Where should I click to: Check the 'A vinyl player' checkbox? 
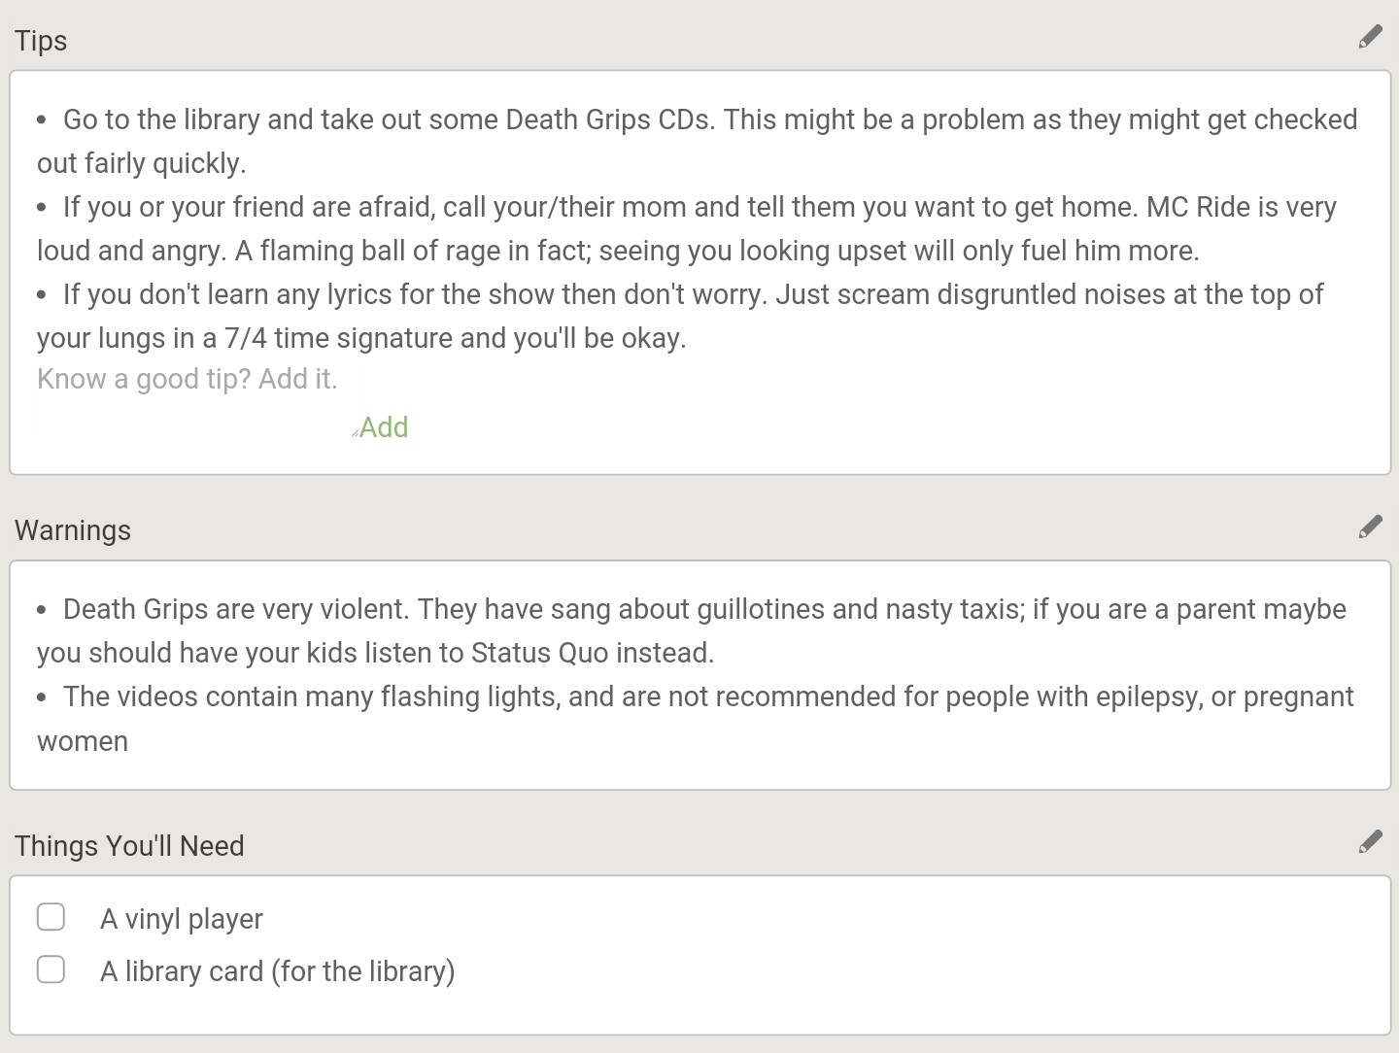(x=51, y=917)
